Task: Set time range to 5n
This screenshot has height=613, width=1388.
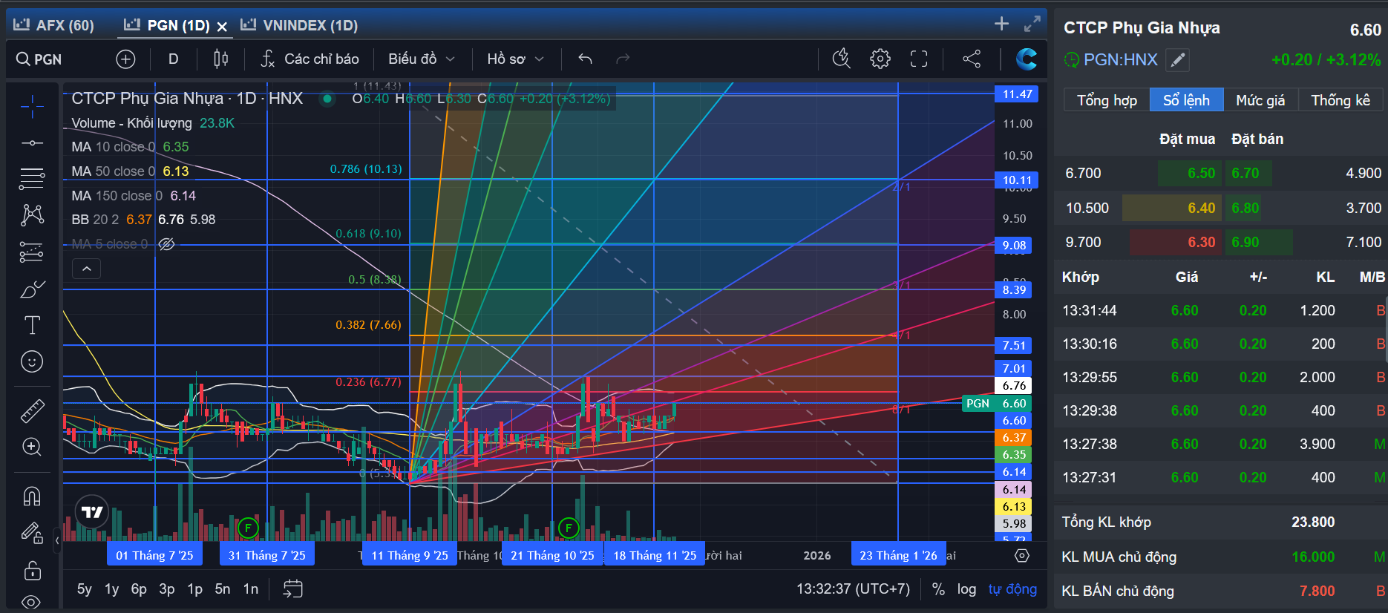Action: coord(223,589)
